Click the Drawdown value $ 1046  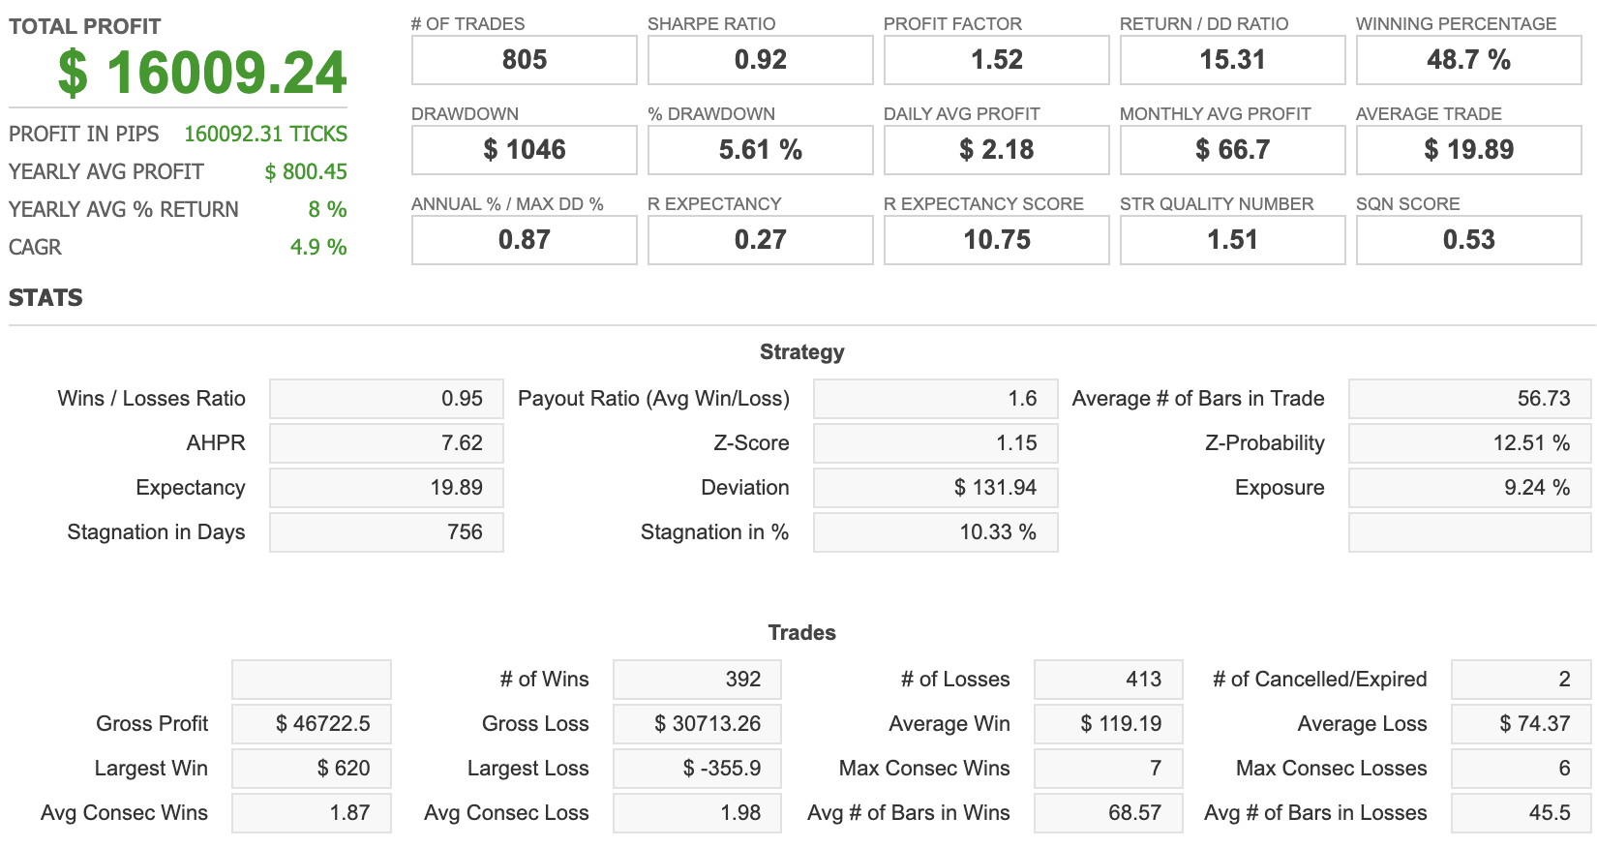point(524,150)
